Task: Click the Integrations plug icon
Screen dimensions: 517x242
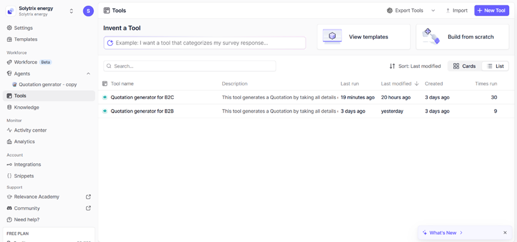Action: [10, 165]
